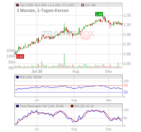Click the %D (3): 41.41 label
Viewport: 141px width, 132px height.
tap(84, 106)
